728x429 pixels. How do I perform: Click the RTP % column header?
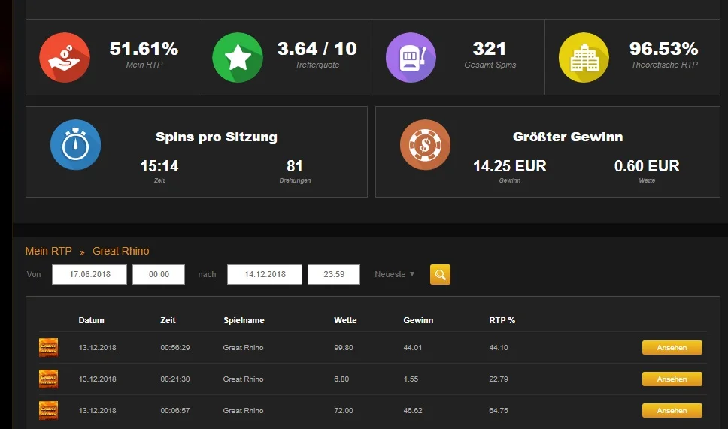502,320
